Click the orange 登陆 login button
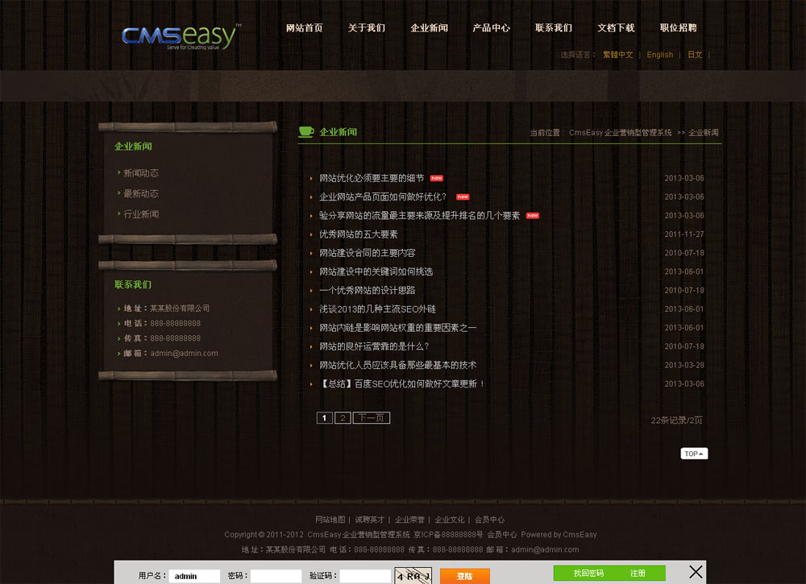This screenshot has height=584, width=806. tap(464, 576)
